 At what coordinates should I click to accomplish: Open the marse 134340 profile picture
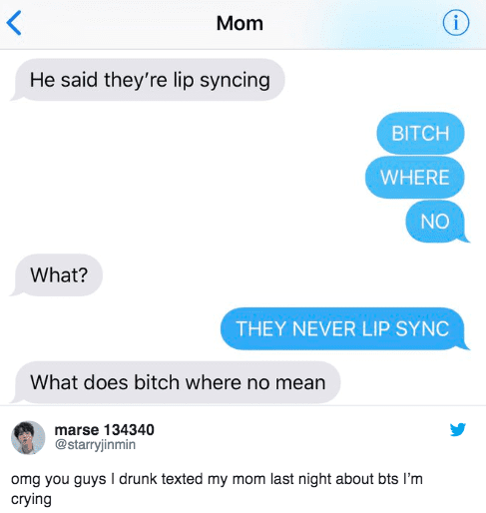click(28, 437)
